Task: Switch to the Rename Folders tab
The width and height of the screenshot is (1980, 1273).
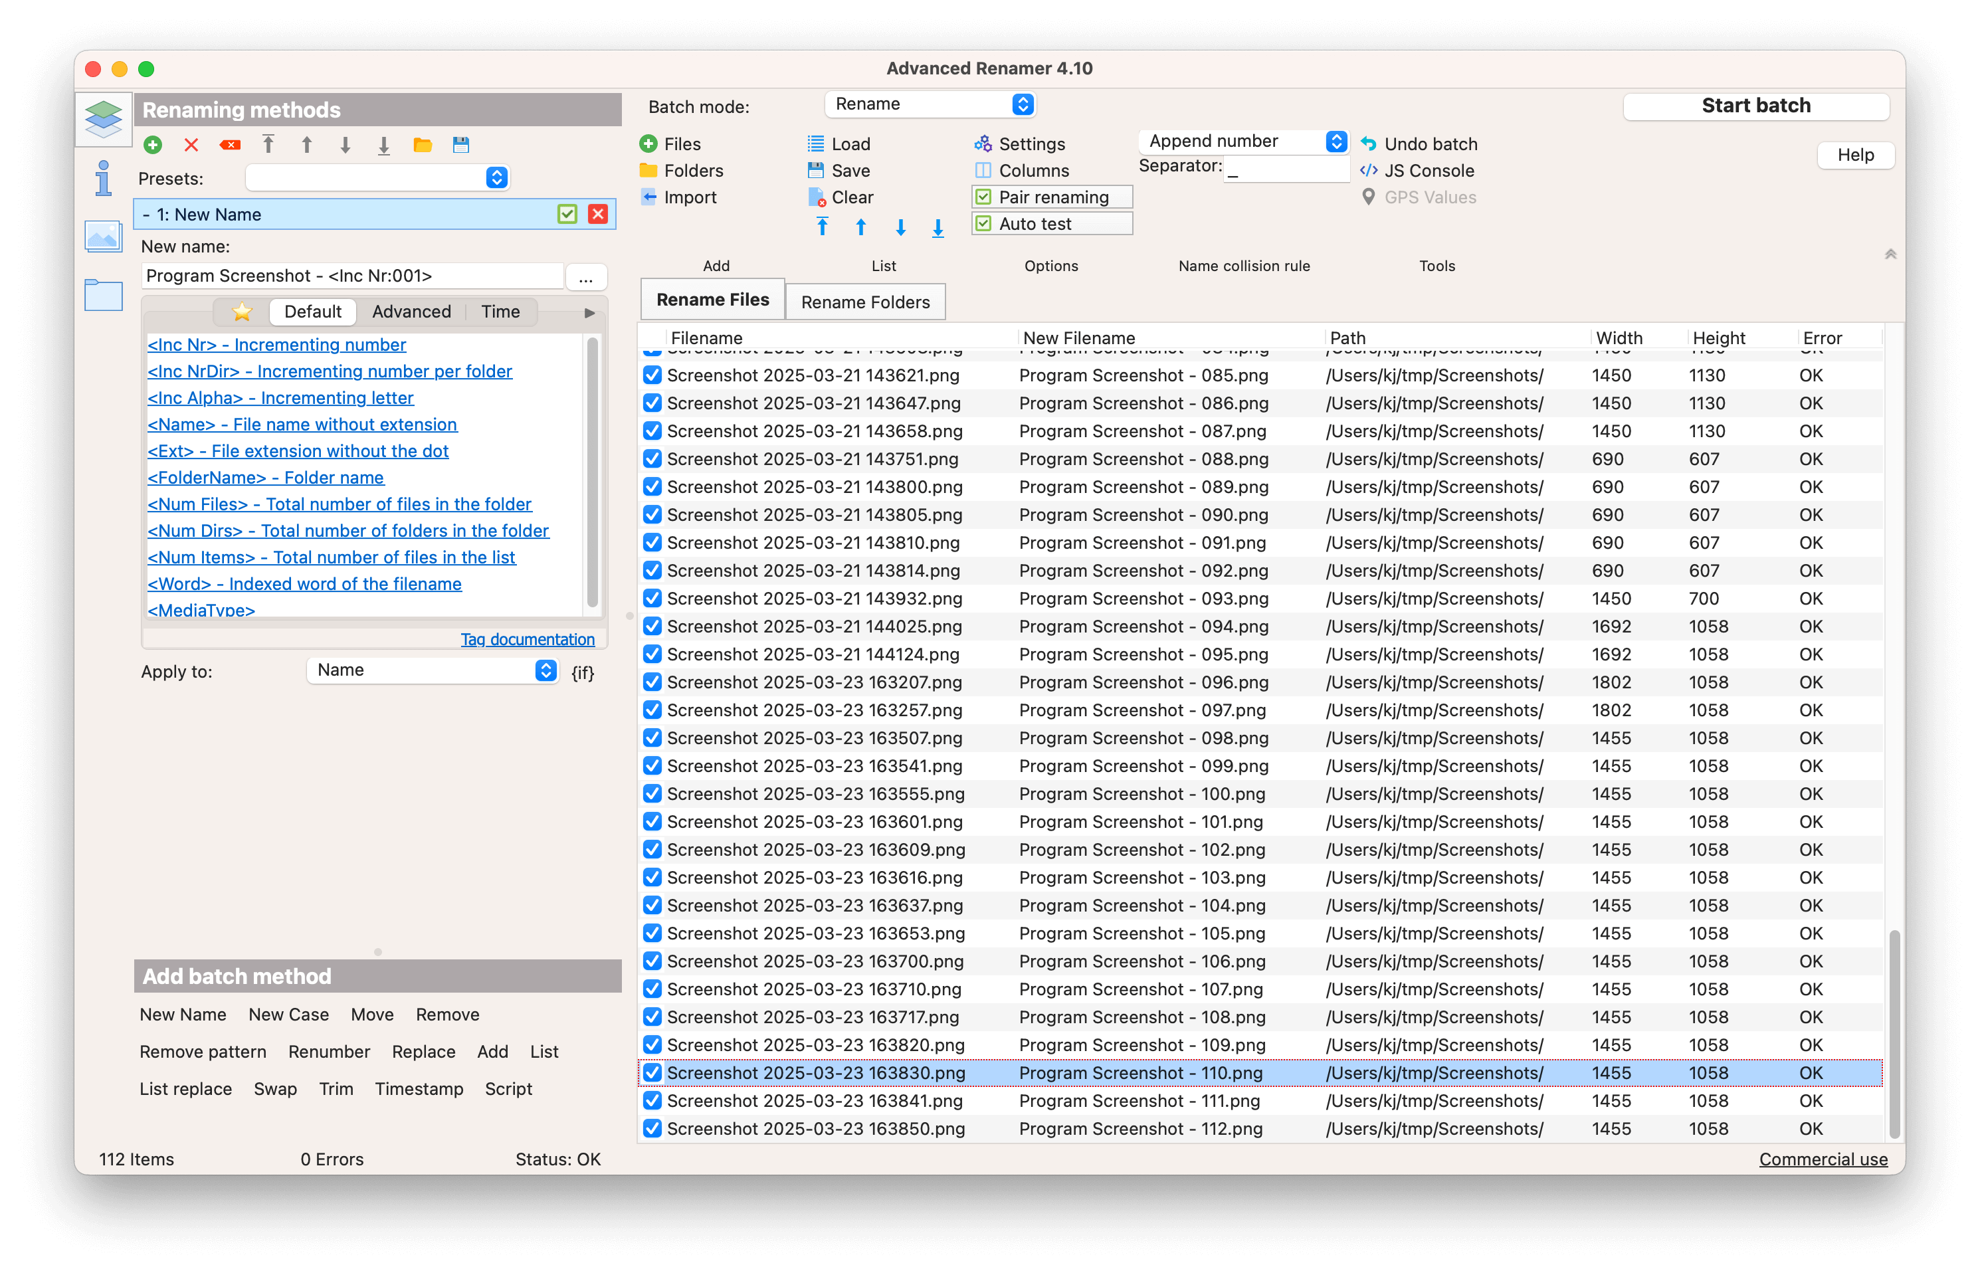Action: 864,301
